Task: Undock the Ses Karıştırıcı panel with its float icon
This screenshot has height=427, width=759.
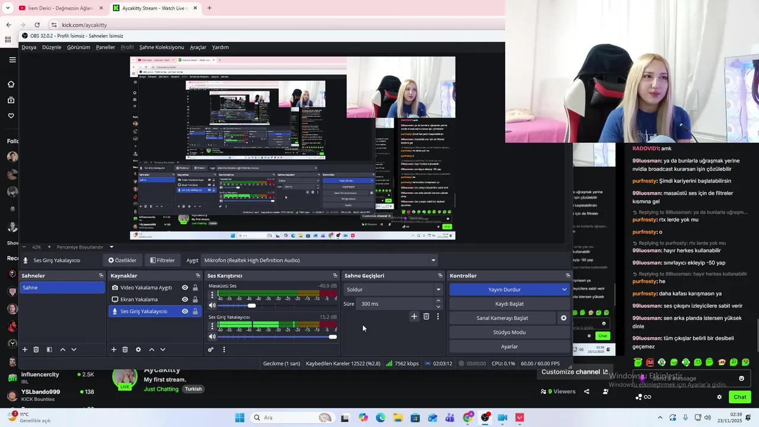Action: pos(335,276)
